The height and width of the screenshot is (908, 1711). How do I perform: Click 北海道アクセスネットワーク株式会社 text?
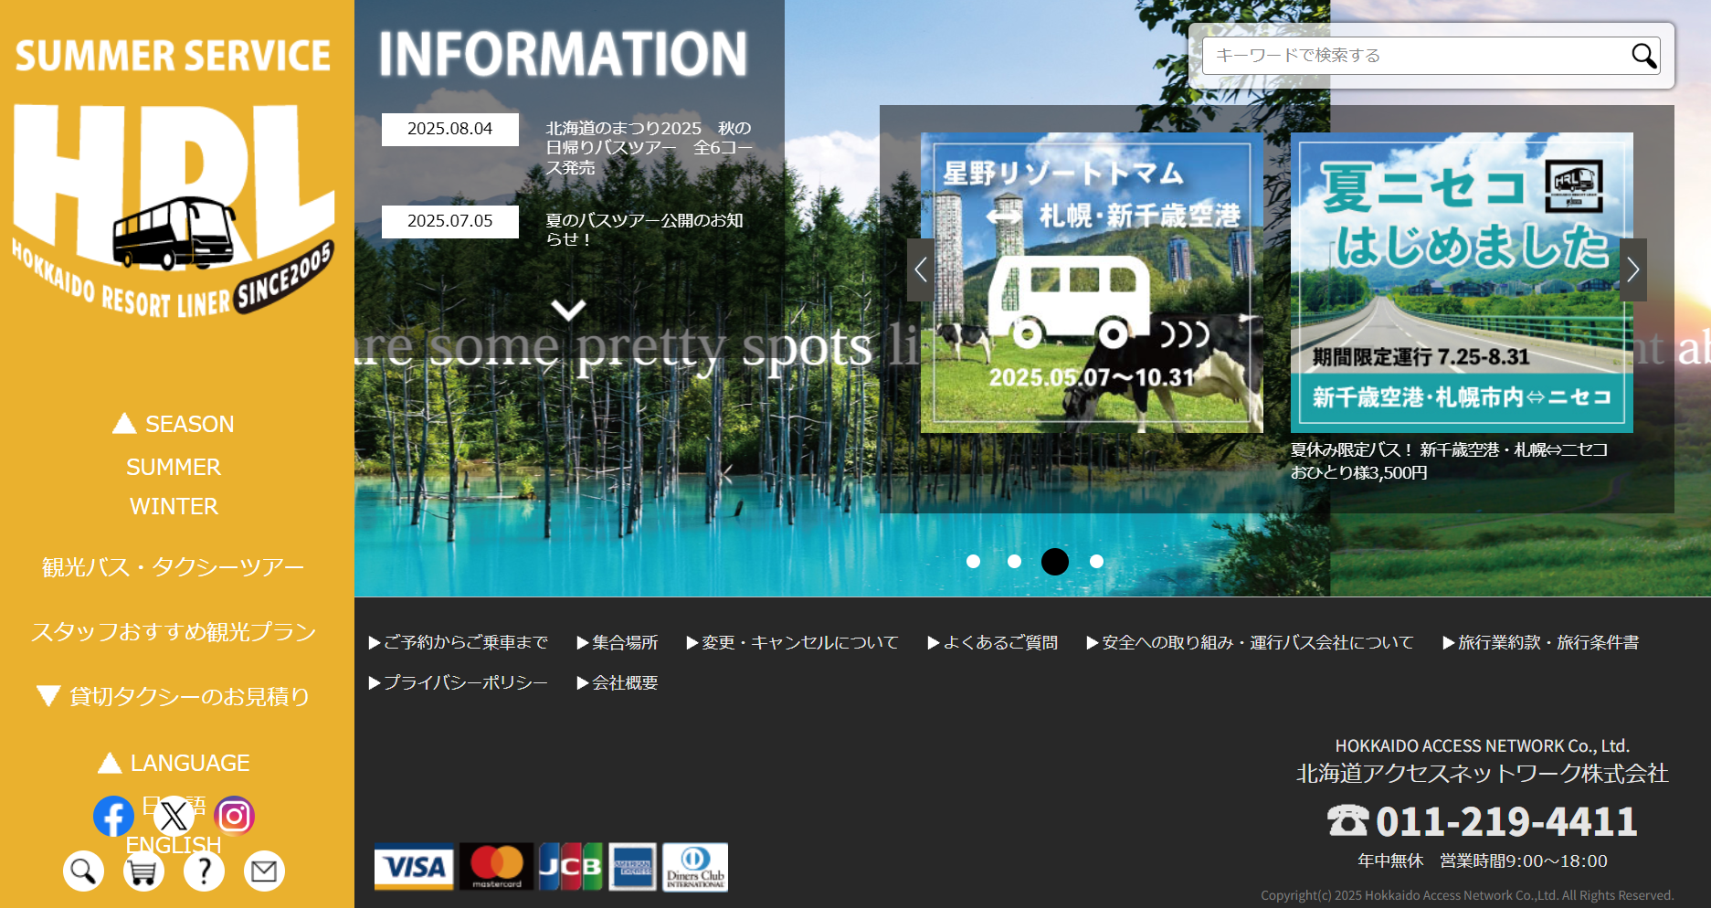(1483, 774)
